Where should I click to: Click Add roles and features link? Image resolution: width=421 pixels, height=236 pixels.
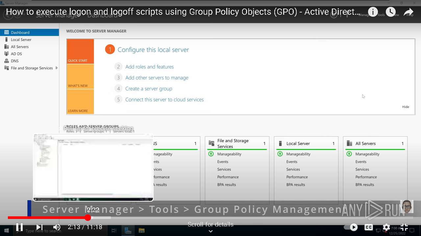[149, 67]
